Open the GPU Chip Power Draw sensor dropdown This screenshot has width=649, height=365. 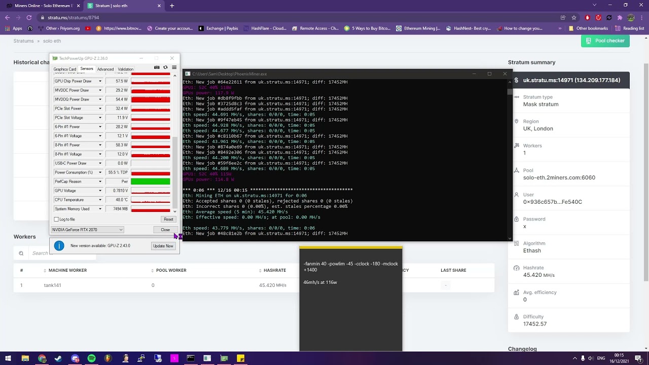100,81
